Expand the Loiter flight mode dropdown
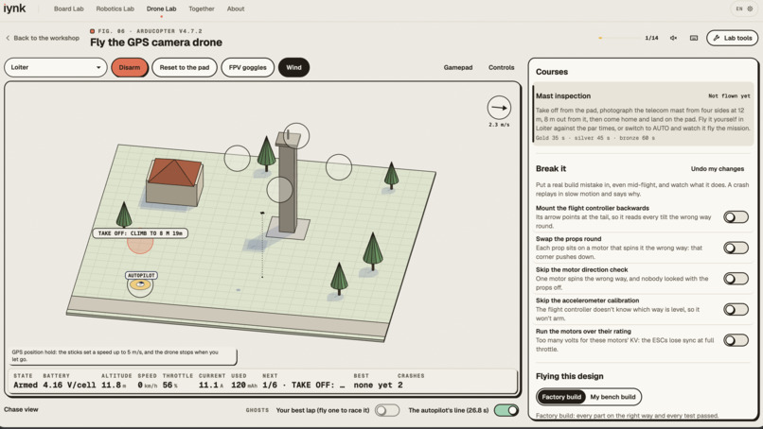Viewport: 763px width, 429px height. (x=56, y=67)
